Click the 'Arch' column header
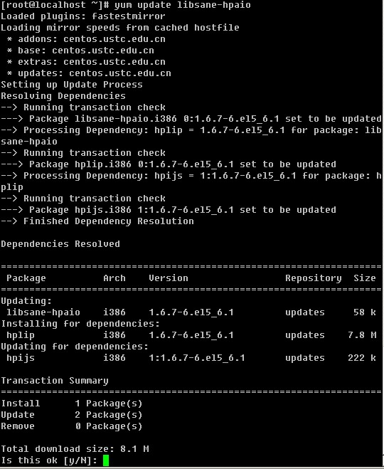This screenshot has height=469, width=384. [x=114, y=278]
